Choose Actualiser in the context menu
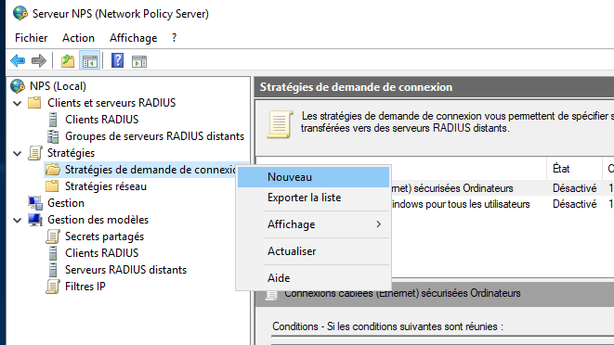 coord(313,251)
